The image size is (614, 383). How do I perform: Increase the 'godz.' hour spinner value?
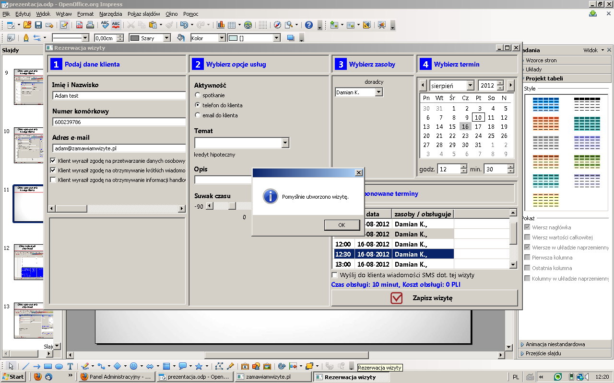click(x=463, y=167)
